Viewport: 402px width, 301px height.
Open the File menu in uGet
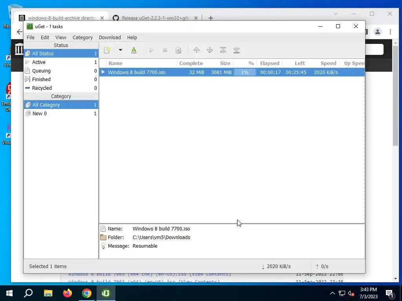[x=31, y=37]
